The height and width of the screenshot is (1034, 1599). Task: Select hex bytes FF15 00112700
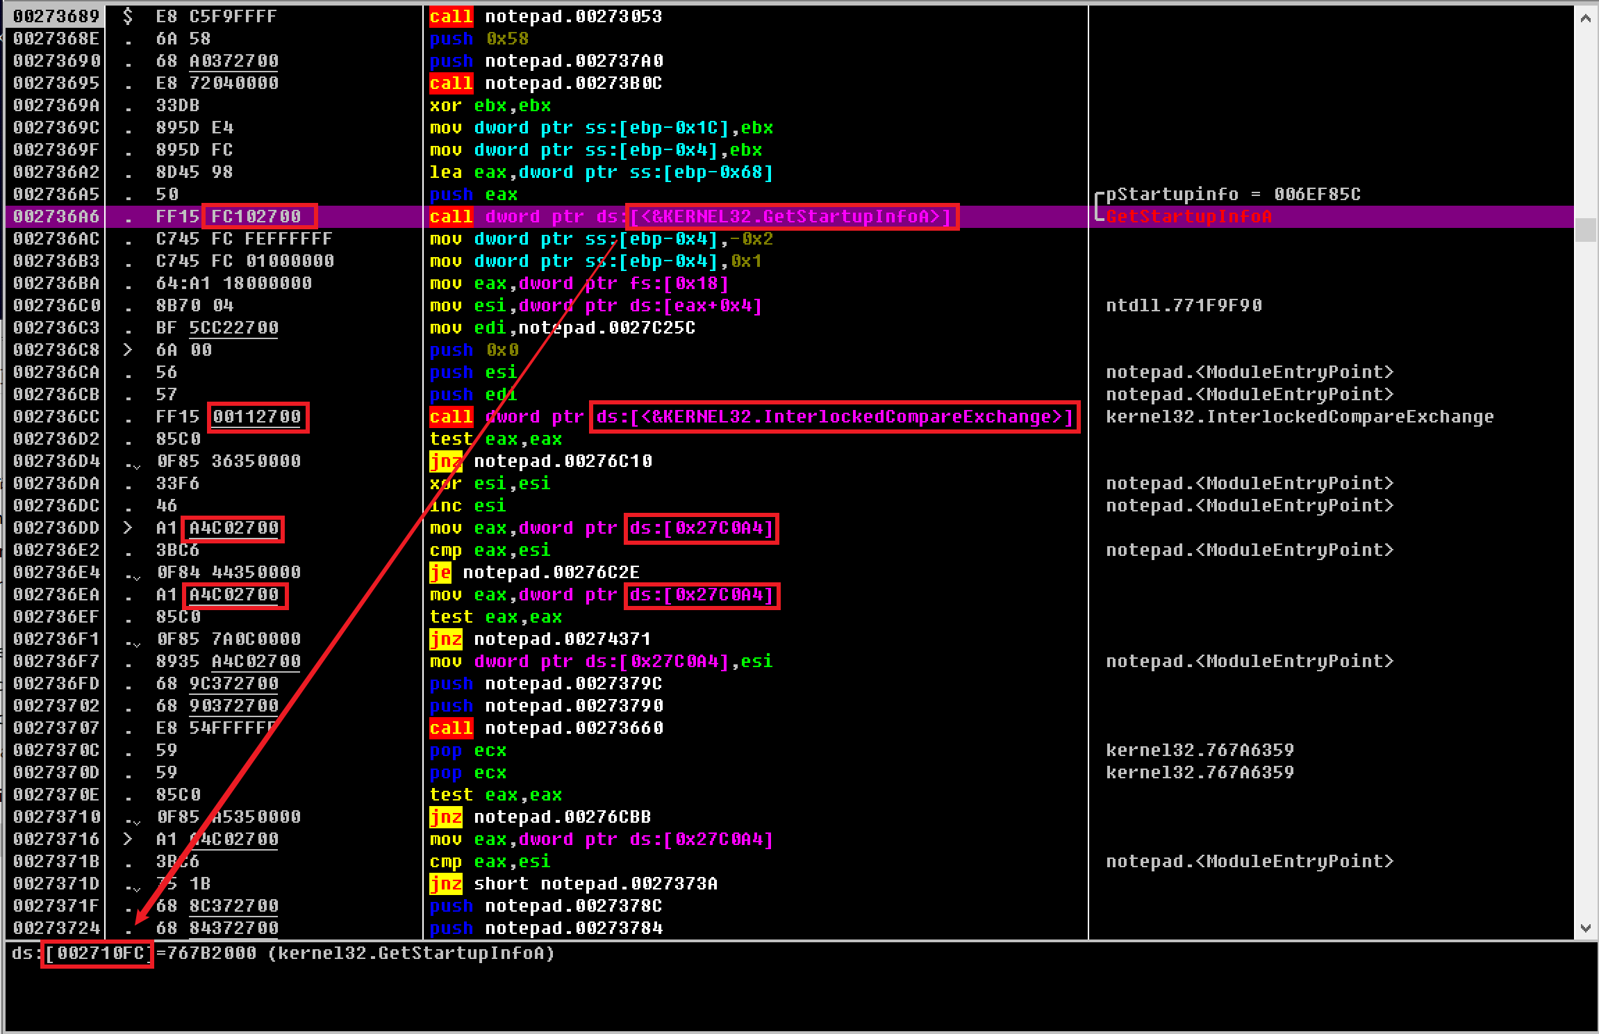pyautogui.click(x=229, y=416)
